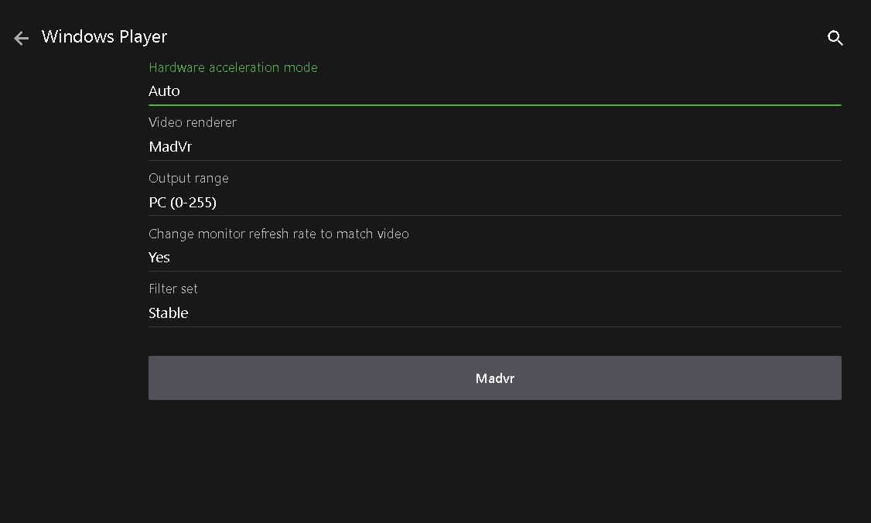Screen dimensions: 871x523
Task: Open search with the magnifier icon
Action: pyautogui.click(x=835, y=38)
